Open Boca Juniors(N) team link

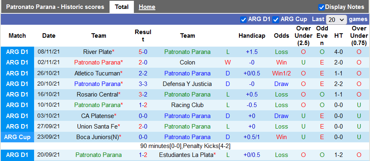97,137
